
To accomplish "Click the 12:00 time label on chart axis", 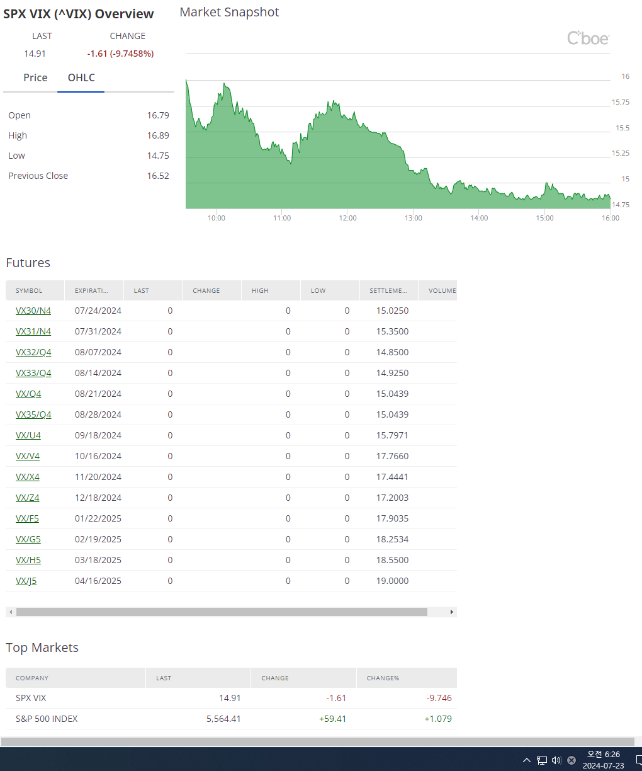I will click(347, 218).
